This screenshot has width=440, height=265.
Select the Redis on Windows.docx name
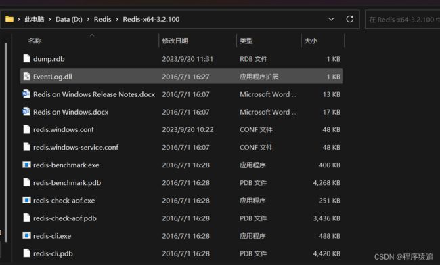[70, 112]
